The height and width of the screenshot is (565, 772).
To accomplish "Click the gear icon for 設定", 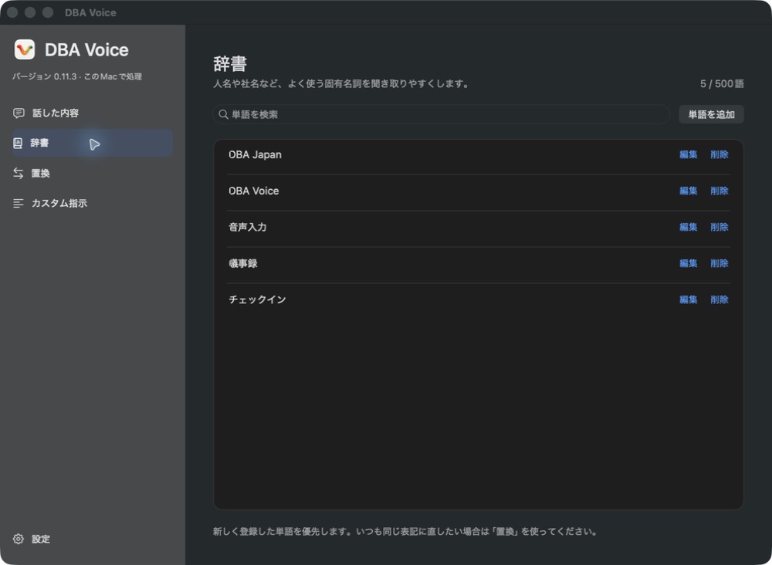I will (x=19, y=539).
